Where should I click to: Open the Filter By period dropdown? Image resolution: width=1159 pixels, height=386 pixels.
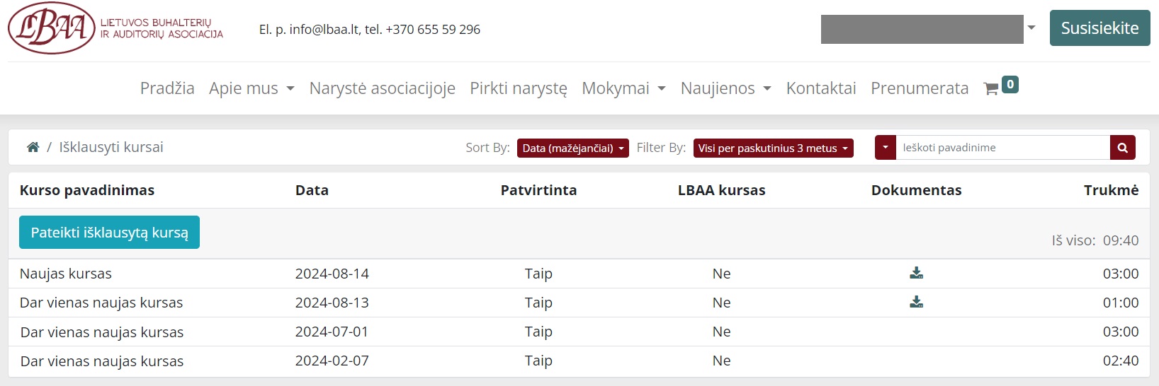(773, 148)
